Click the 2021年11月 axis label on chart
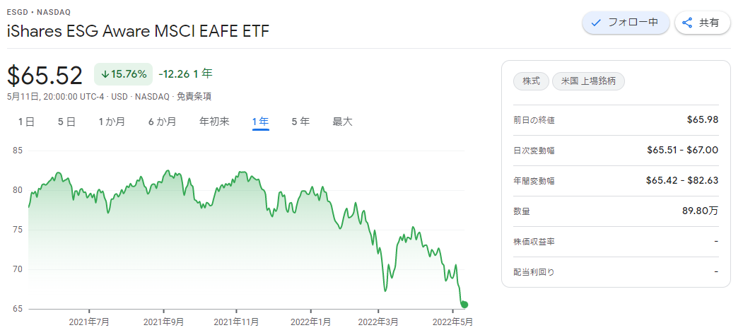Viewport: 743px width, 335px height. pyautogui.click(x=236, y=322)
